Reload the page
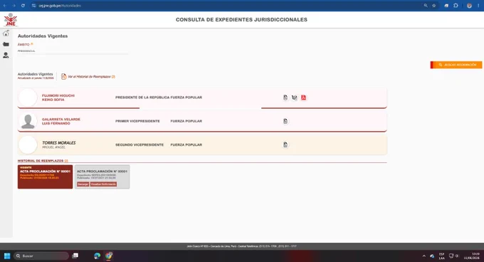 [23, 6]
